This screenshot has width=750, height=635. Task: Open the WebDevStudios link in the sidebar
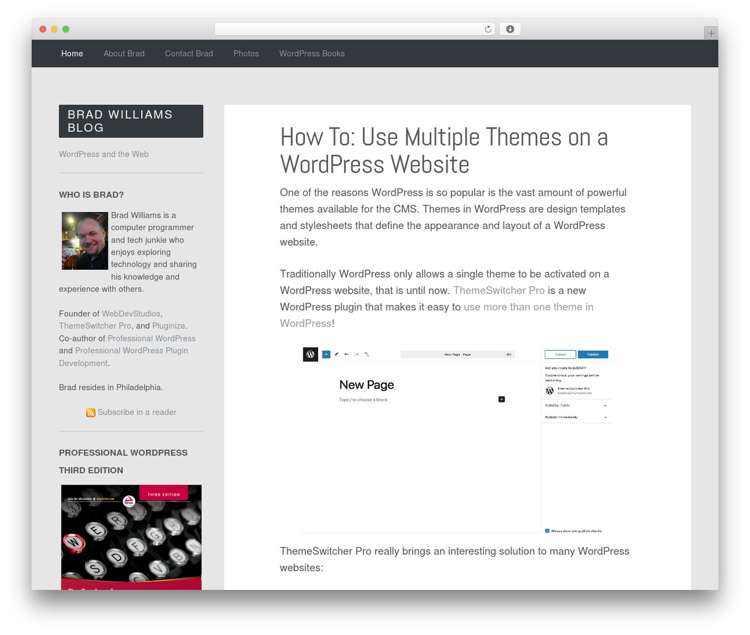(x=131, y=313)
